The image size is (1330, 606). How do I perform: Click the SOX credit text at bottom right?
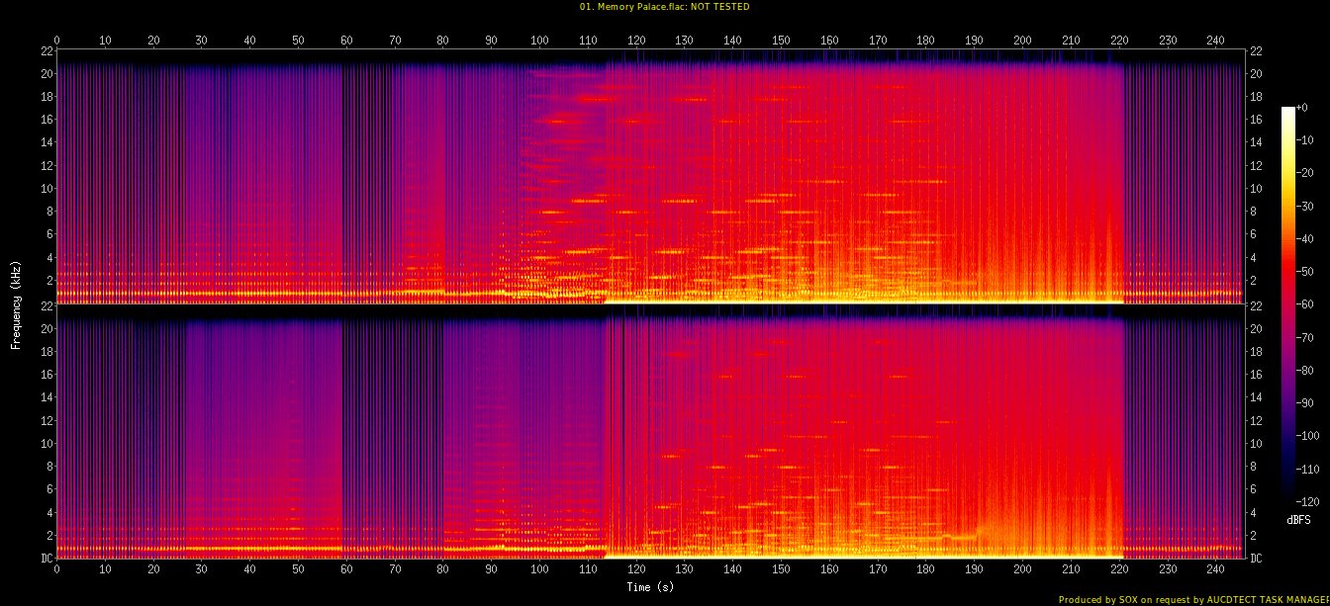[1193, 599]
